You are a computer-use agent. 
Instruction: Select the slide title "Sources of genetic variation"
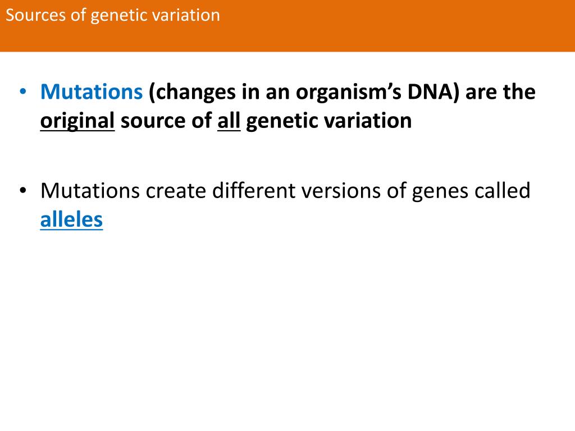pyautogui.click(x=113, y=15)
